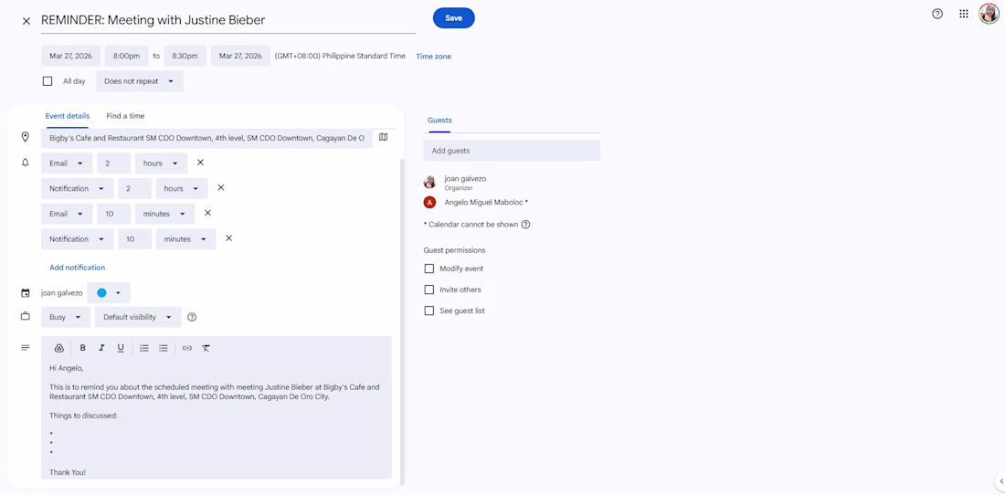1005x495 pixels.
Task: Open the Default visibility dropdown
Action: click(x=137, y=317)
